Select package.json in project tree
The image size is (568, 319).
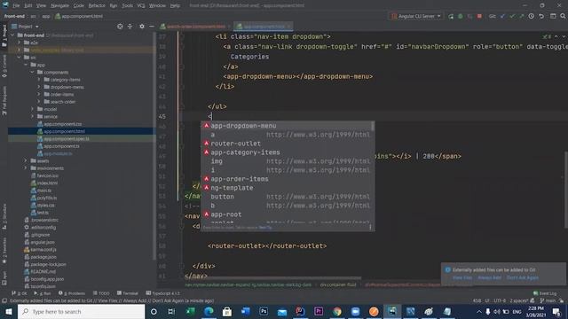[43, 257]
